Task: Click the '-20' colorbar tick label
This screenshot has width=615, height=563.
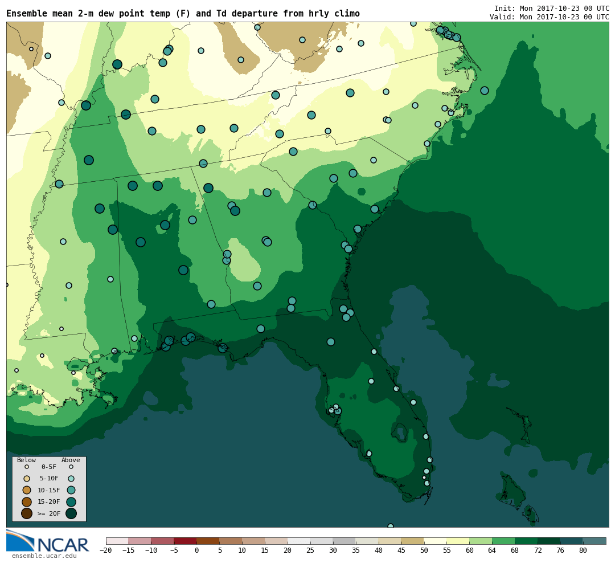Action: (x=106, y=550)
